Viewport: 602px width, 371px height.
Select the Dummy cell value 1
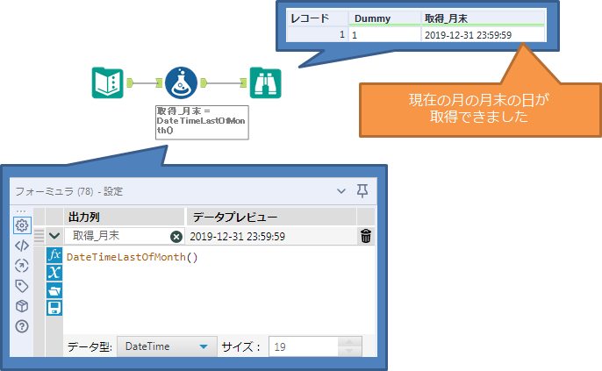[384, 35]
